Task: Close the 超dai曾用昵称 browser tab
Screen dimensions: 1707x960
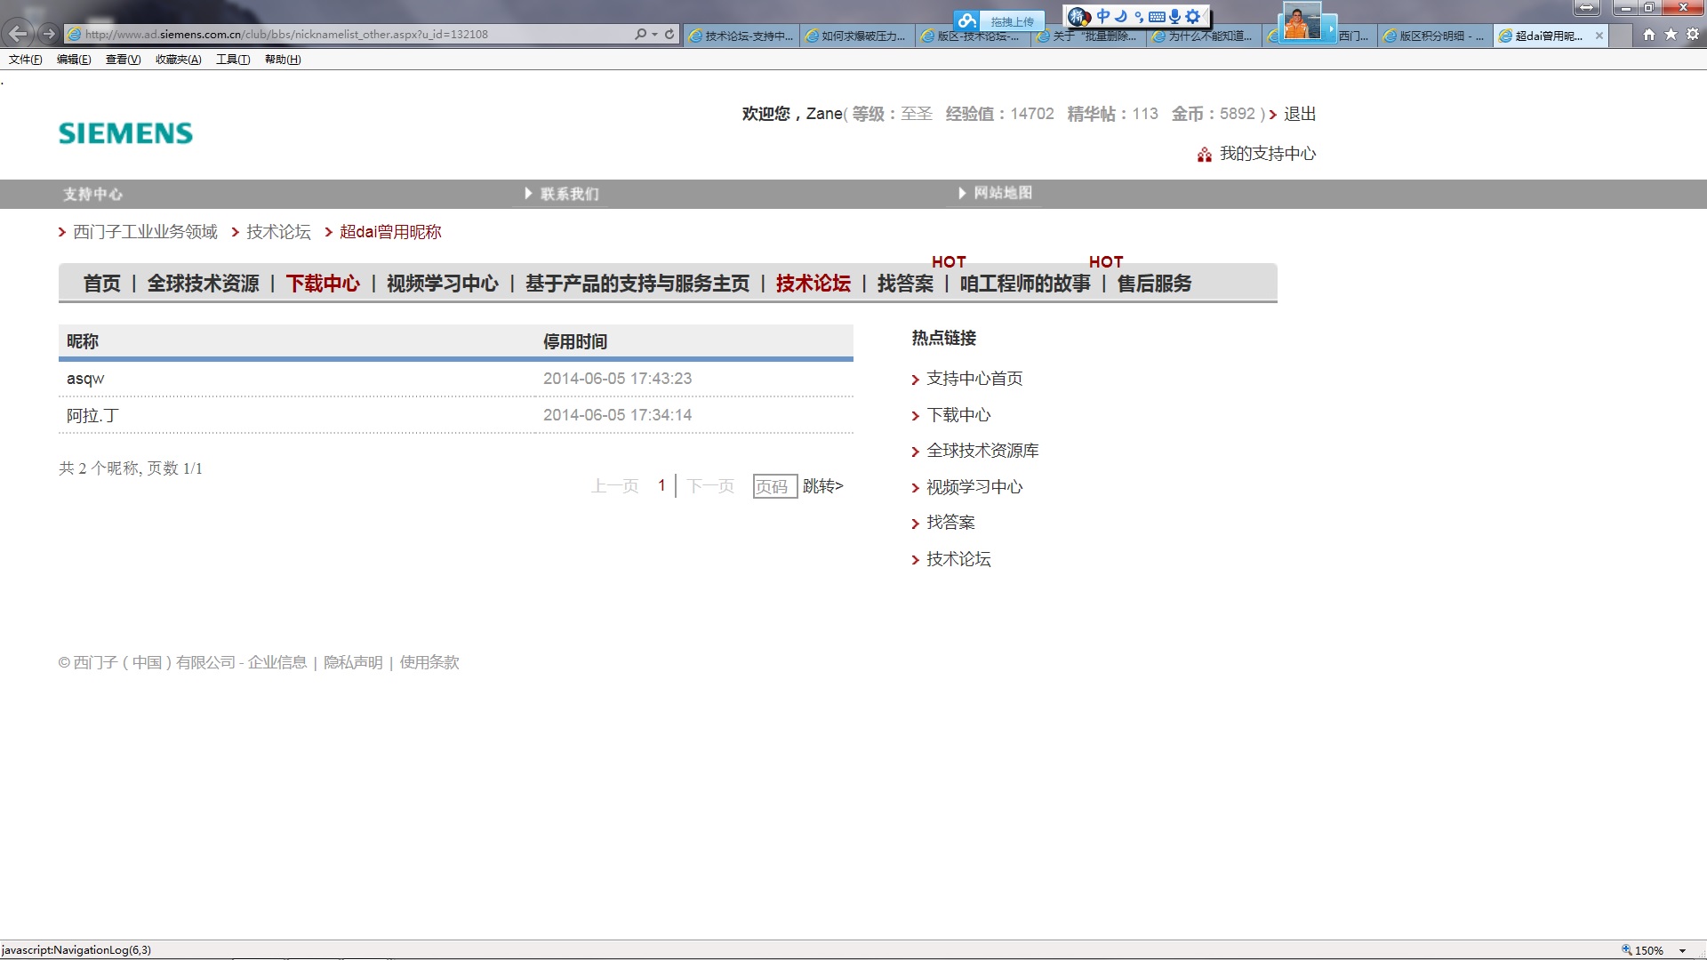Action: point(1599,36)
